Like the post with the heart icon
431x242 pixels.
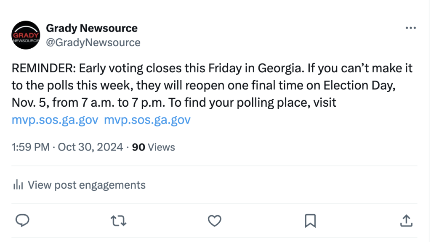tap(215, 220)
